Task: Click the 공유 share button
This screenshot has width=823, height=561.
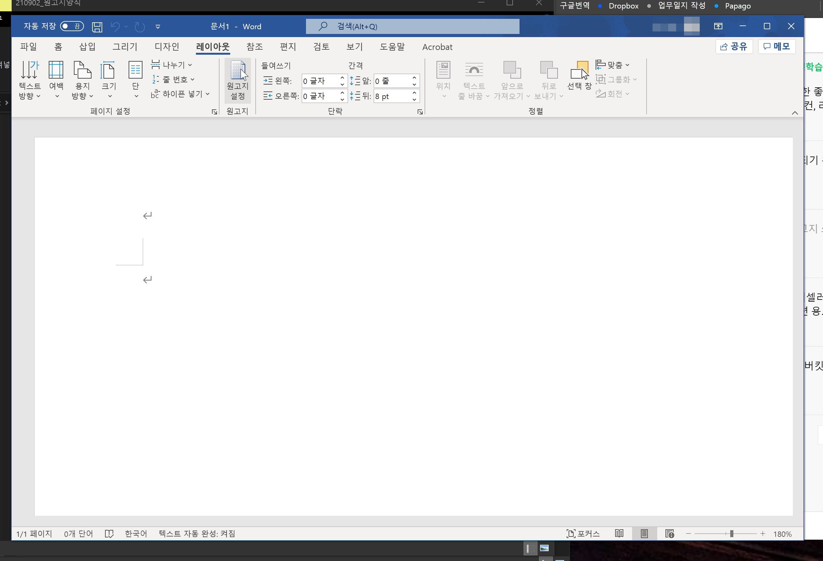Action: (734, 47)
